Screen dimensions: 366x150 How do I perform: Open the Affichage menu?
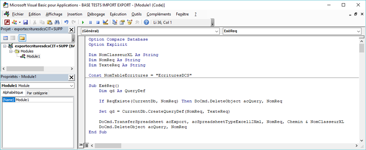pyautogui.click(x=54, y=14)
